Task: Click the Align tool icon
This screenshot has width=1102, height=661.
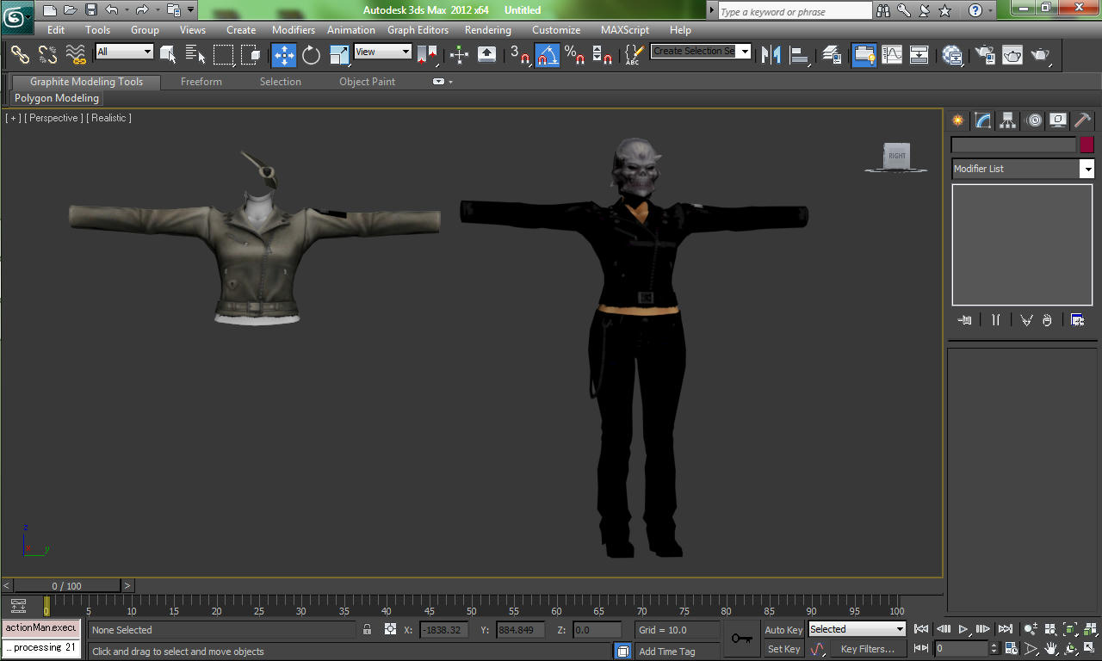Action: point(800,55)
